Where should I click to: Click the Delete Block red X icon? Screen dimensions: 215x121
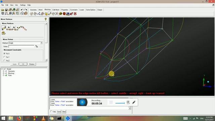coord(75,14)
